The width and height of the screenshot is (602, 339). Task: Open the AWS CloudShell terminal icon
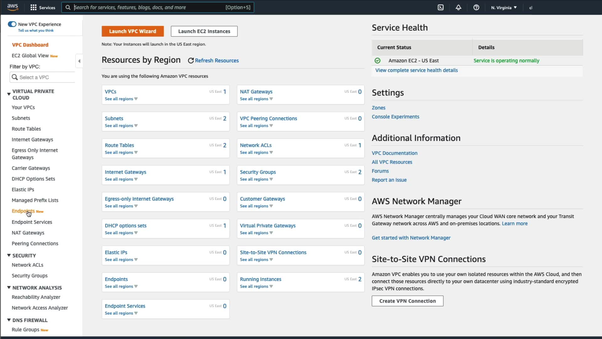(441, 8)
